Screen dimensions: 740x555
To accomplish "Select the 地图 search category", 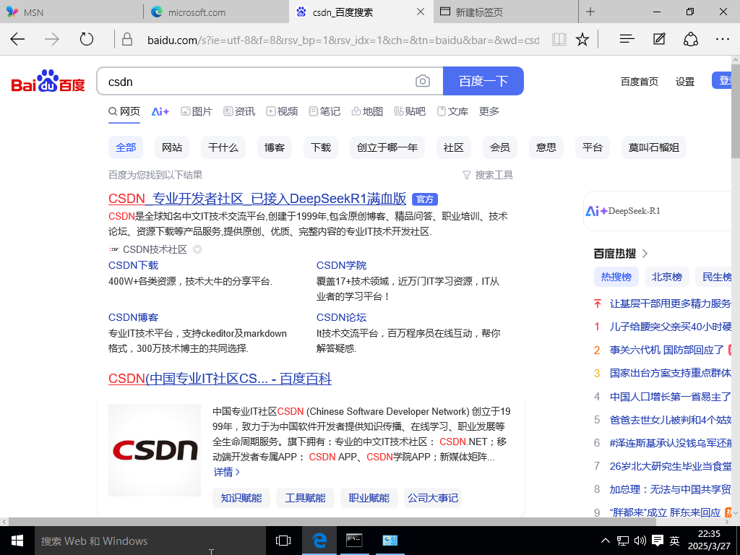I will pos(367,111).
